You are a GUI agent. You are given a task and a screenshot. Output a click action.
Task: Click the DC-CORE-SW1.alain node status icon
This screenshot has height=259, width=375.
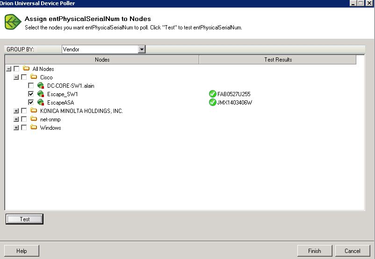(41, 85)
